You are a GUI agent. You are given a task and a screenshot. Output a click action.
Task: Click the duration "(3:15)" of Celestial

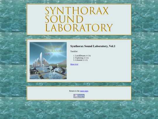pos(85,60)
